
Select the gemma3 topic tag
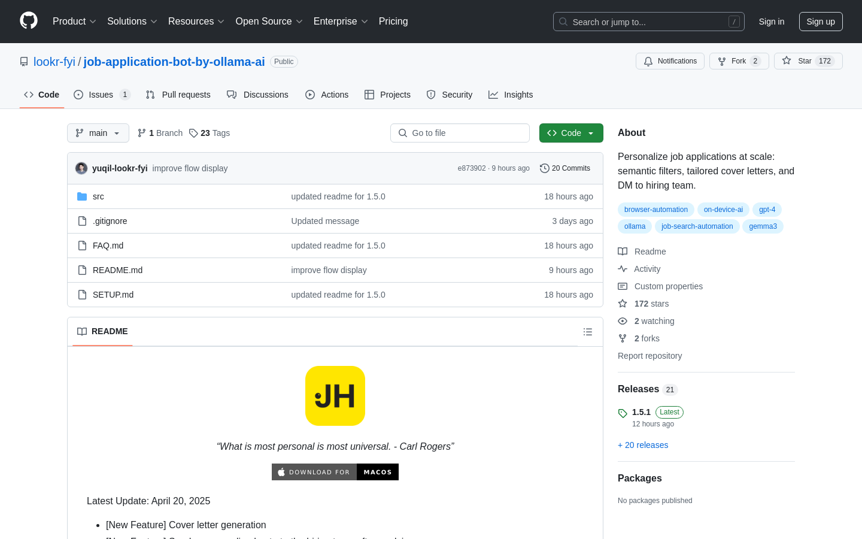click(763, 226)
